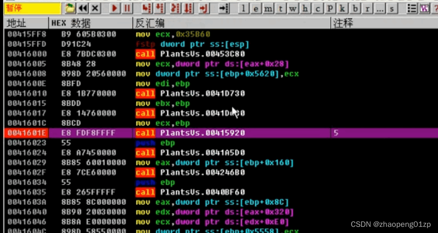This screenshot has width=438, height=233.
Task: Click the 地址 column header
Action: 26,23
